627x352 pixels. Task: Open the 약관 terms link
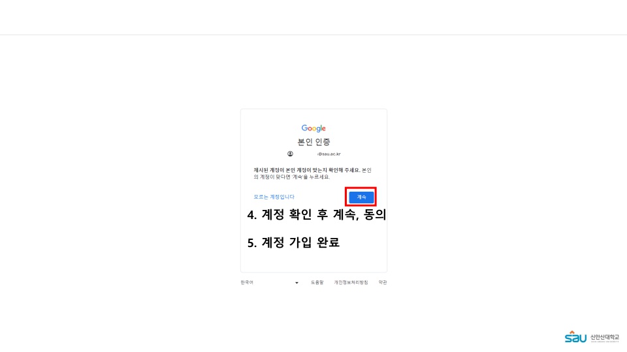click(383, 282)
